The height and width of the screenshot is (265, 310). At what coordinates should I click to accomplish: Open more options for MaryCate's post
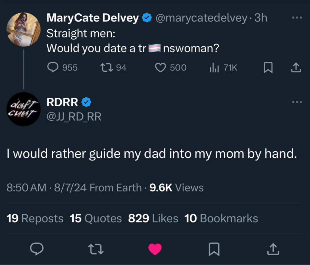(x=297, y=18)
